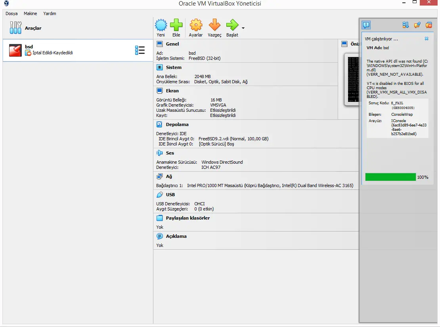Start the VM with the Başlat arrow icon
This screenshot has height=327, width=440.
point(232,25)
